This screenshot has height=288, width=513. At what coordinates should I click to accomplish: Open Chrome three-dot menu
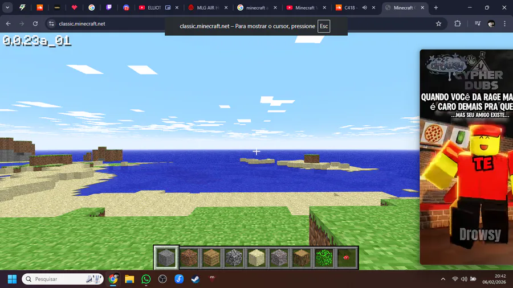[504, 23]
